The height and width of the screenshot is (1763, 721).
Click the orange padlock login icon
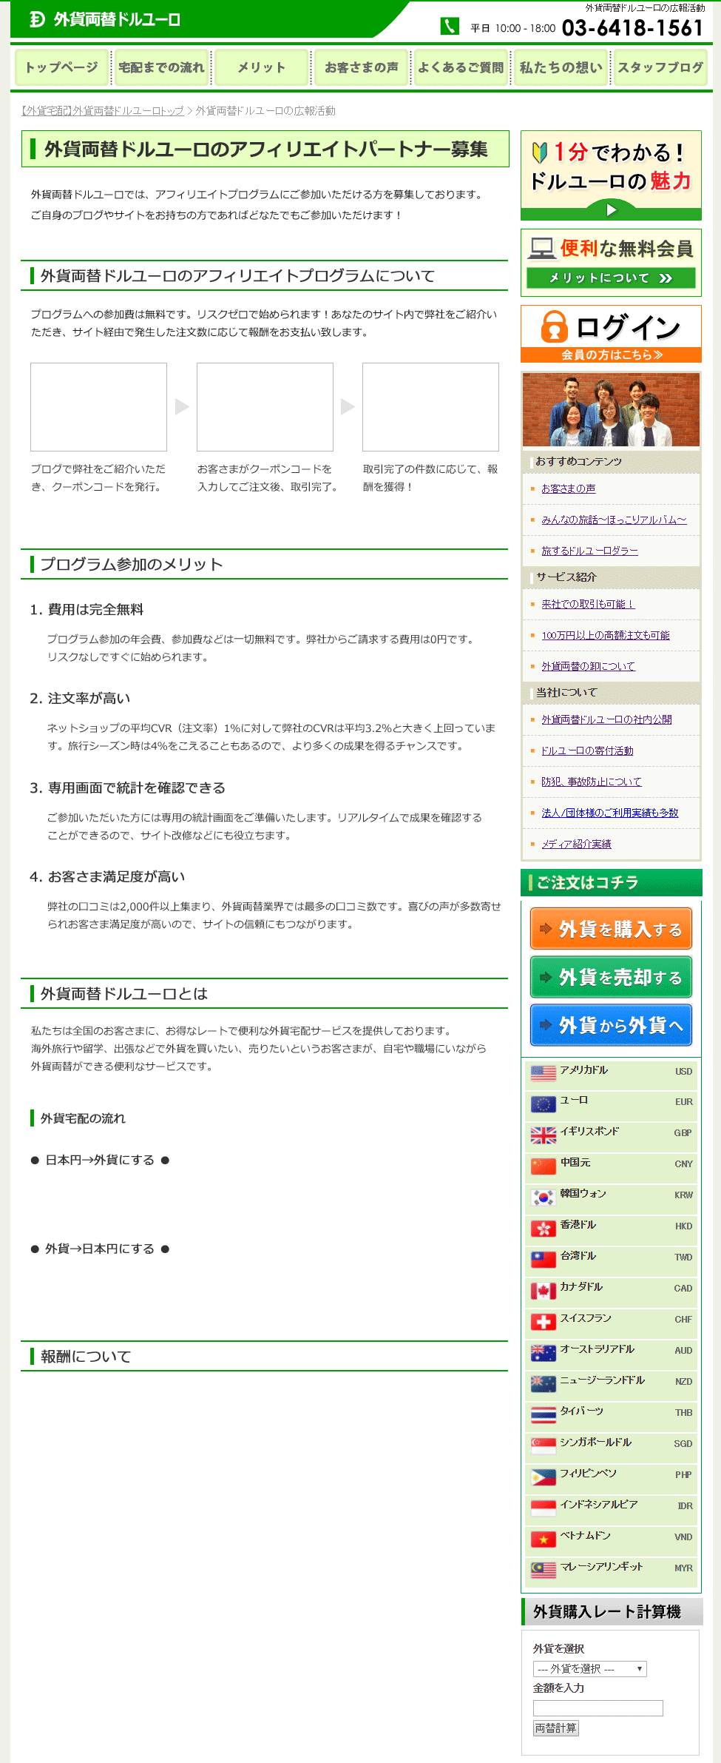pos(554,326)
